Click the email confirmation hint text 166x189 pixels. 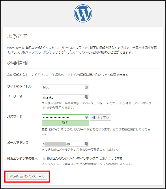80,150
